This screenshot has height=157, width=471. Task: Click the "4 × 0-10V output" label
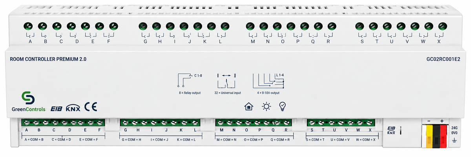[x=268, y=93]
